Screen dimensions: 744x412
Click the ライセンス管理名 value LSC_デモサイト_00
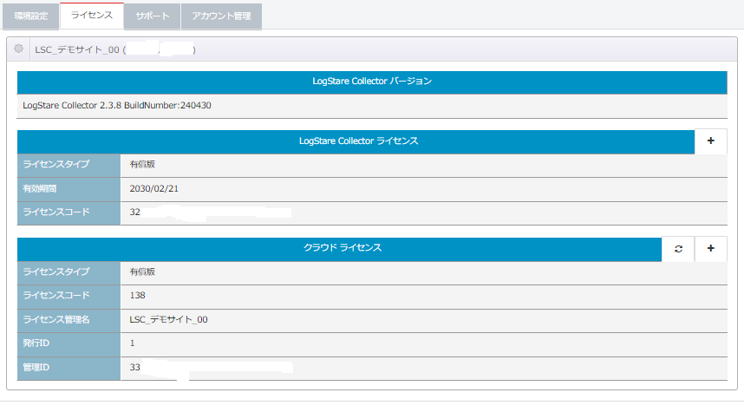pos(168,319)
